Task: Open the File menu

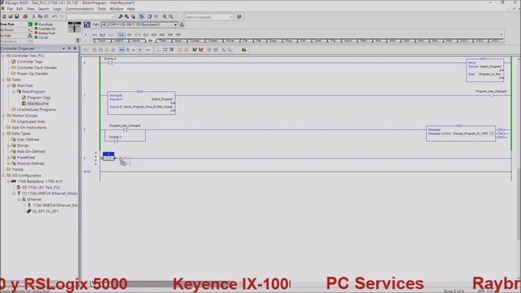Action: point(10,9)
